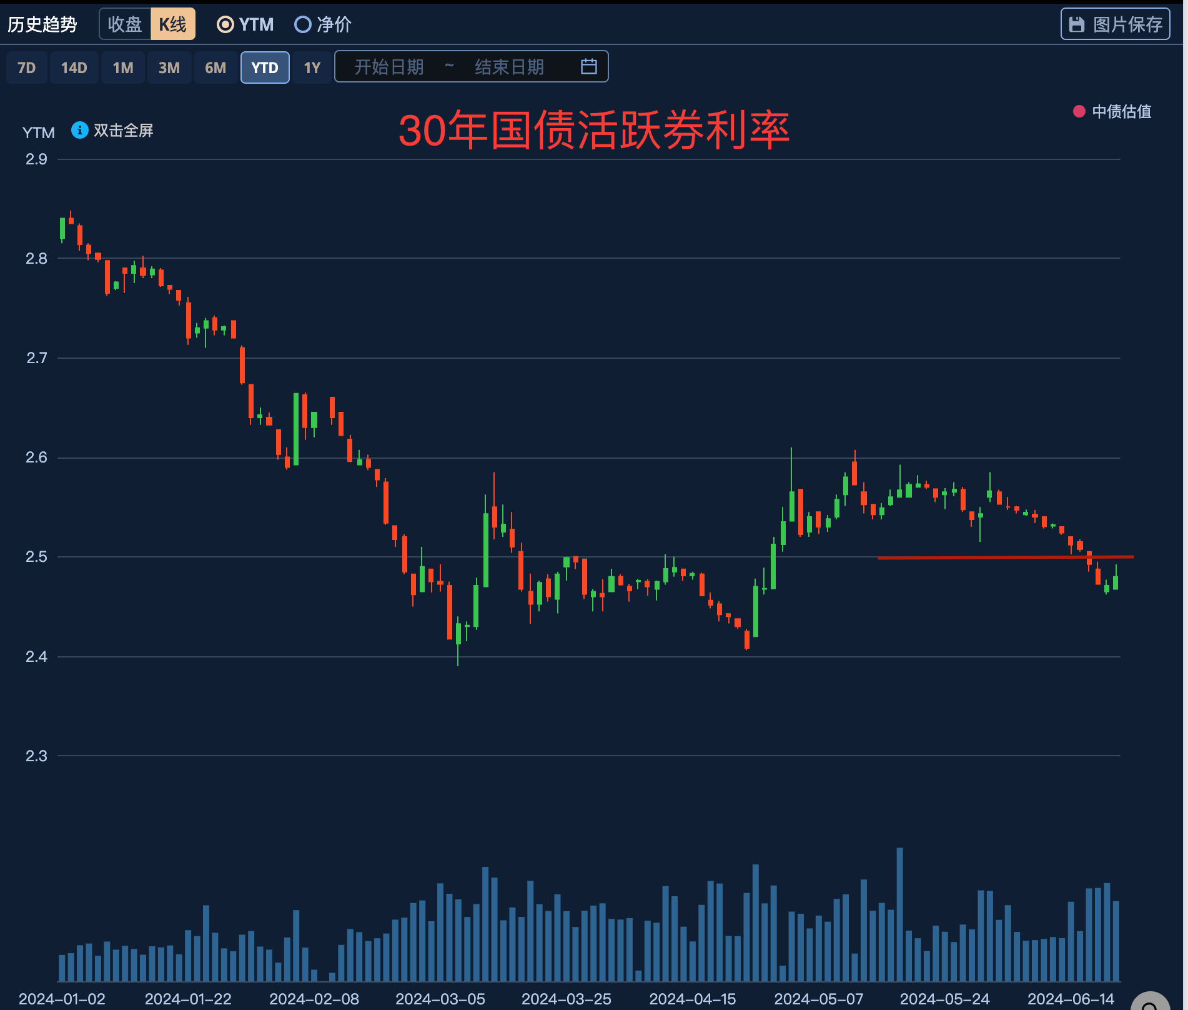Click the save icon next to 图片保存
This screenshot has width=1188, height=1010.
click(x=1077, y=23)
